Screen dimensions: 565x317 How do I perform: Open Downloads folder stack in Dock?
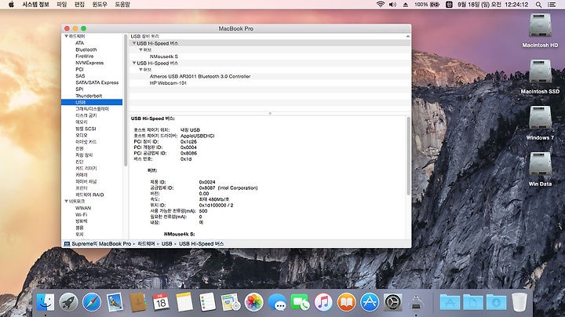[x=496, y=302]
